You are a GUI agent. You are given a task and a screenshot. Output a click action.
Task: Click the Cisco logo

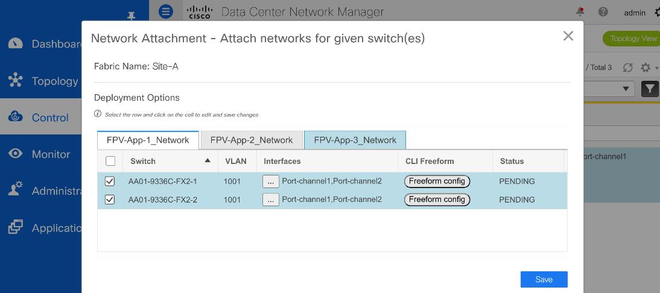tap(200, 12)
